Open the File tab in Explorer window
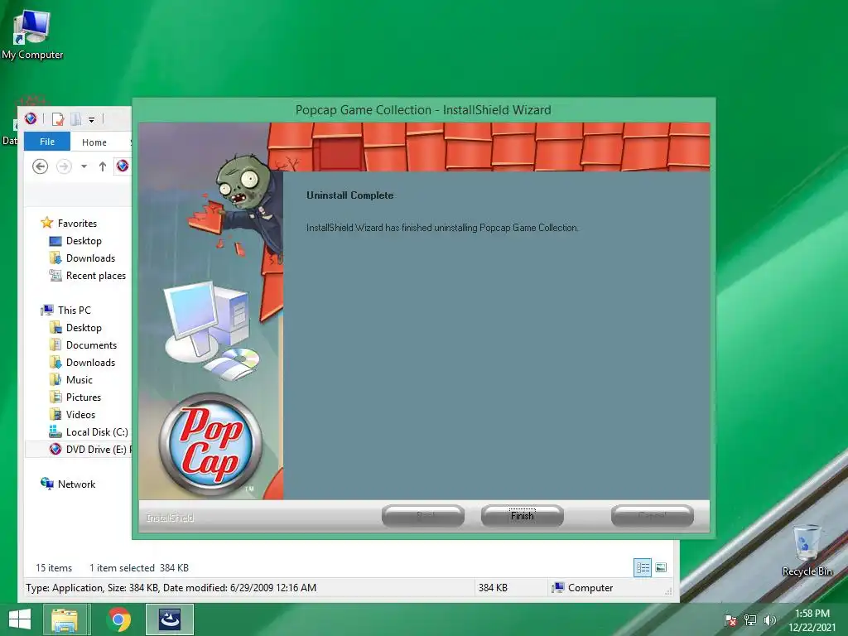This screenshot has height=636, width=848. point(47,142)
